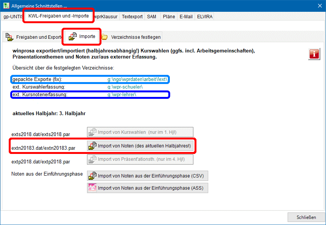Click the CSV import button's icon
The image size is (326, 225).
click(92, 176)
